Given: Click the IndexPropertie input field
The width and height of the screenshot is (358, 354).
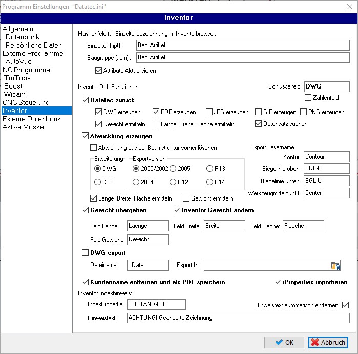Looking at the screenshot, I should (x=156, y=304).
